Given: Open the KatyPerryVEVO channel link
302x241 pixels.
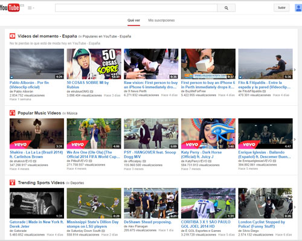Looking at the screenshot, I should [x=196, y=161].
